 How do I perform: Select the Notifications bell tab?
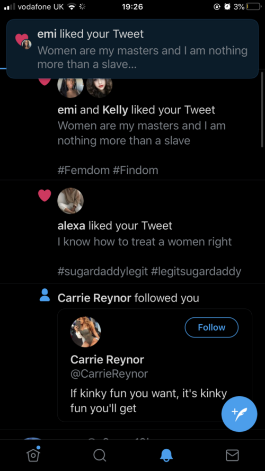(166, 455)
